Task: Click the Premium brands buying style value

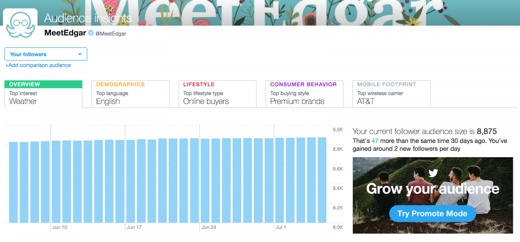Action: click(297, 101)
